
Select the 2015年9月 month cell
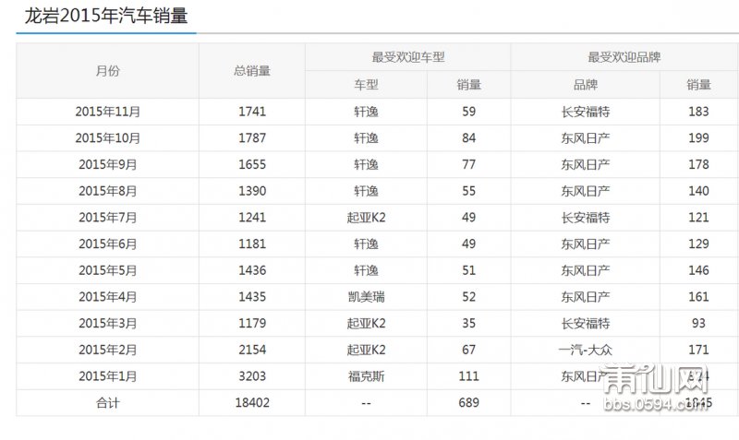tap(107, 164)
